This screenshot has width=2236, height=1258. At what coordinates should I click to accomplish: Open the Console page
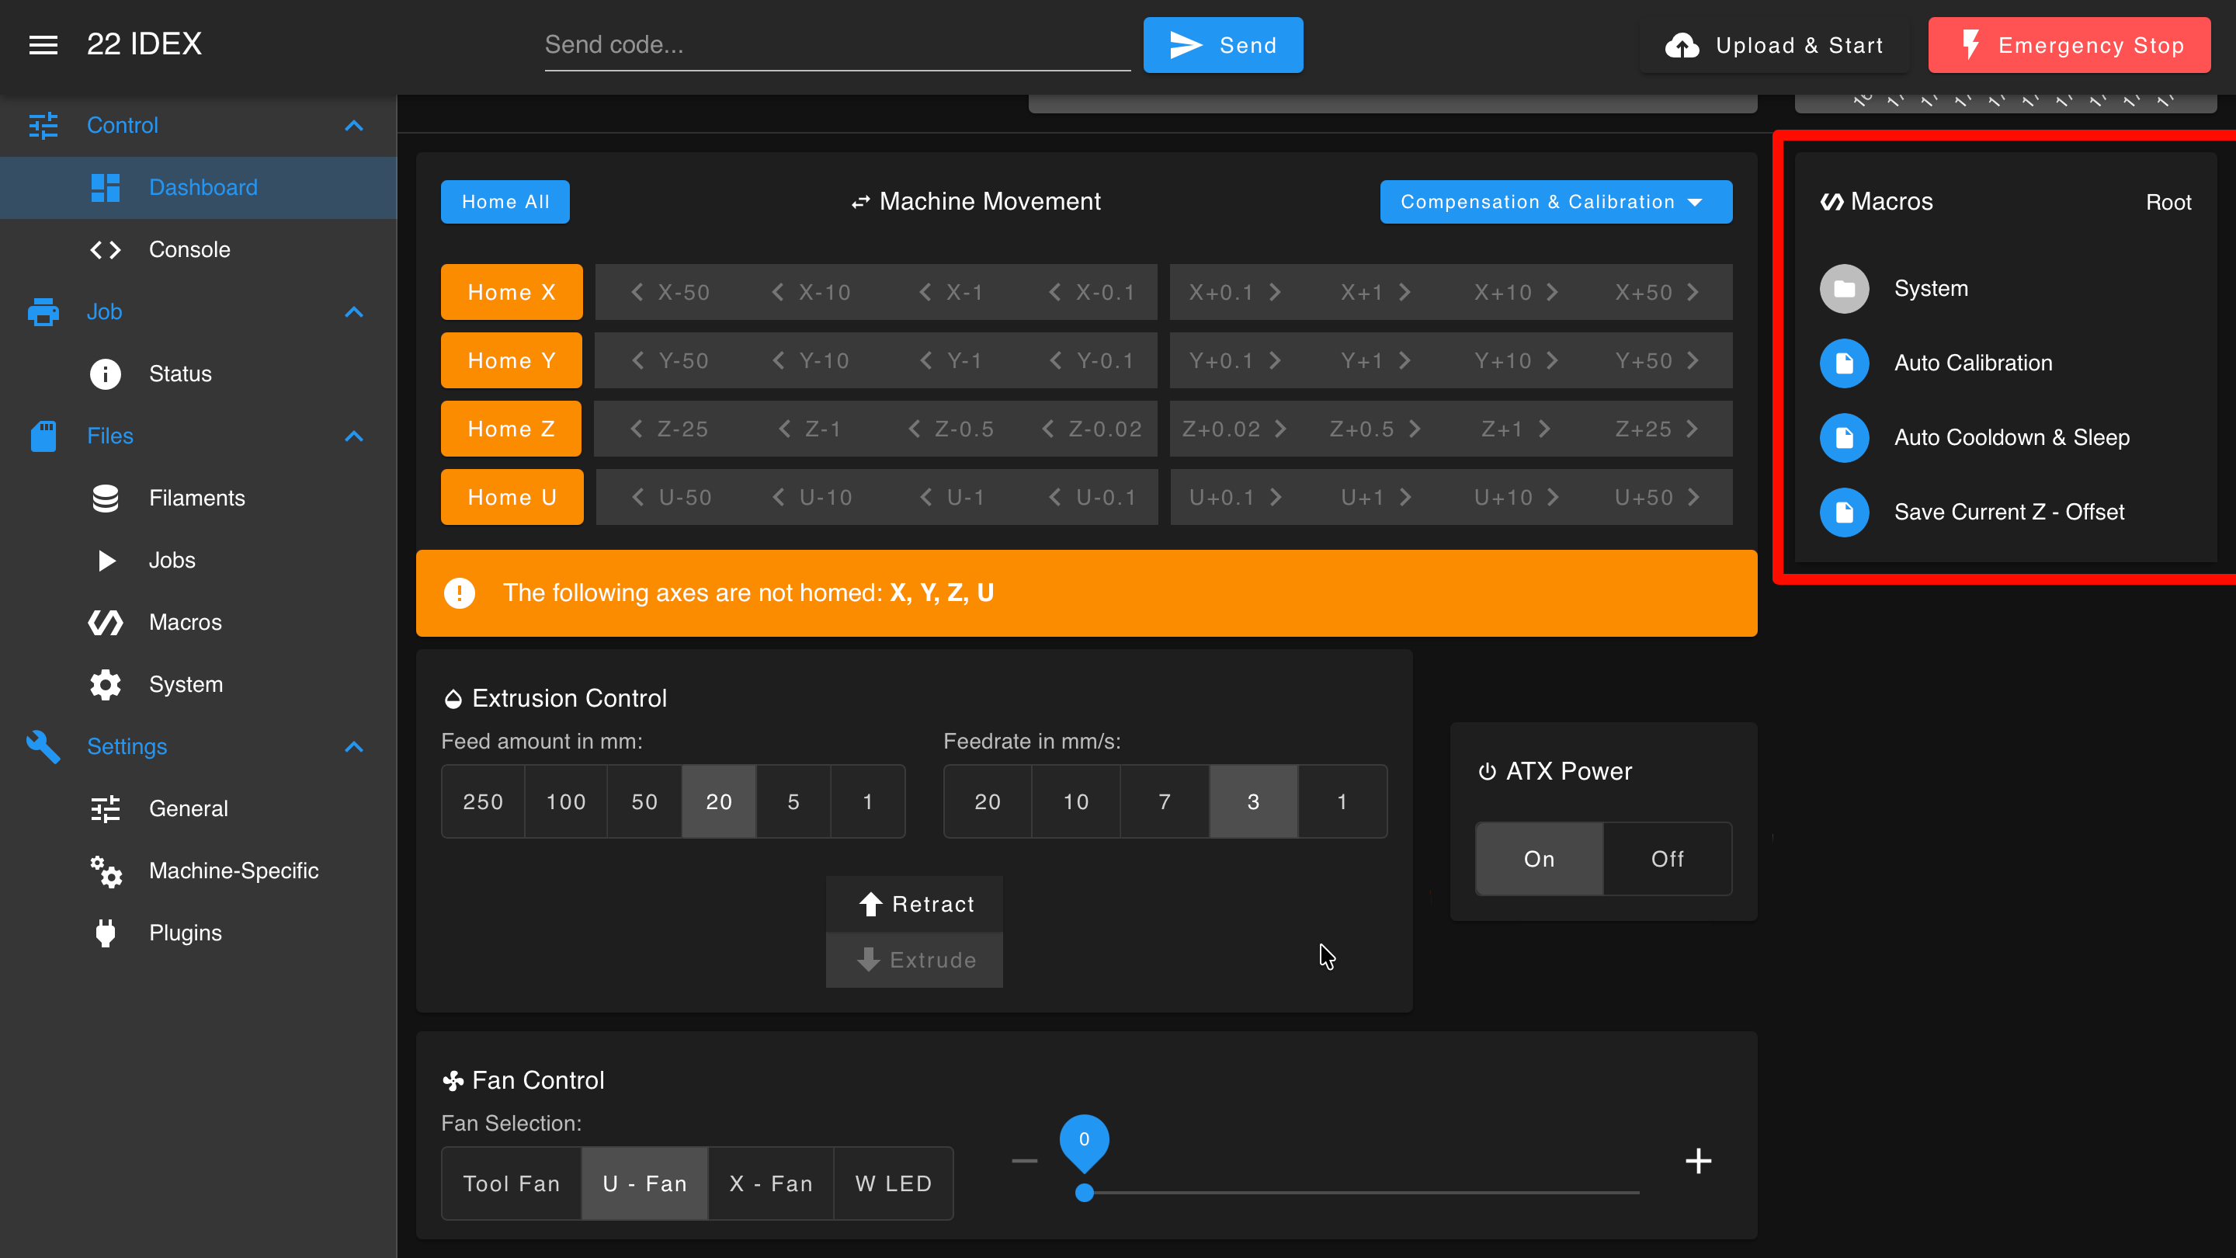tap(199, 250)
